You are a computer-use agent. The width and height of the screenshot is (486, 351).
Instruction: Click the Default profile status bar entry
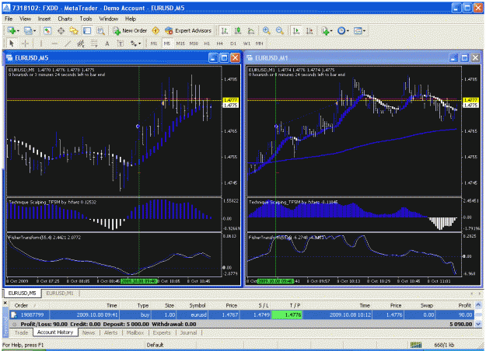(155, 345)
